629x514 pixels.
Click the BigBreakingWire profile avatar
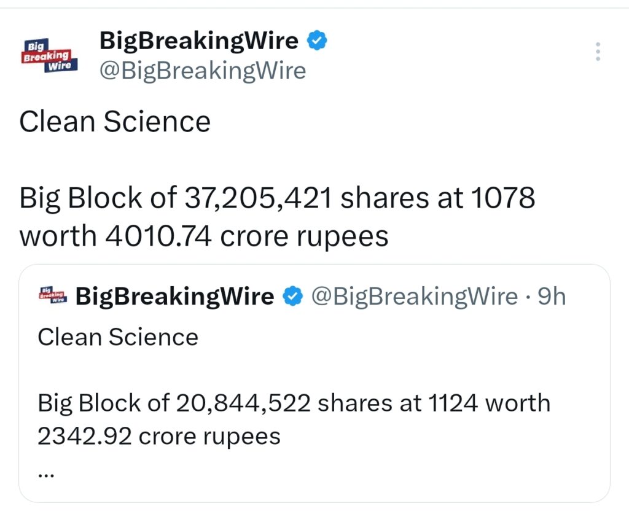[x=49, y=54]
